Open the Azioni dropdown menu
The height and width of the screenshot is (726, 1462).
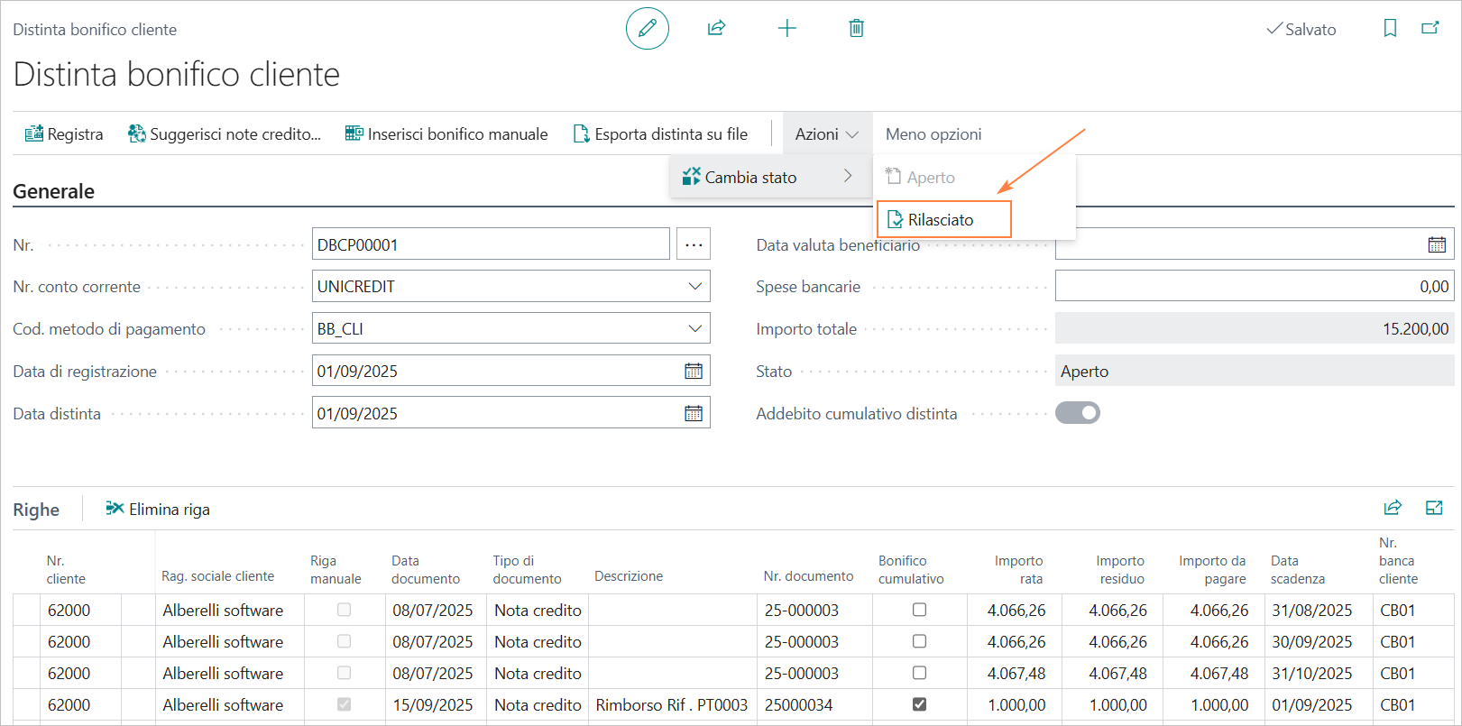(x=826, y=134)
